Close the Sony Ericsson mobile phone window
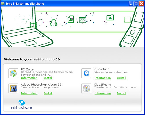Screen dimensions: 145x115 click(x=142, y=3)
